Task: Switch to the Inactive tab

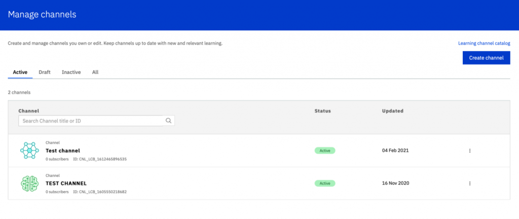Action: point(71,72)
